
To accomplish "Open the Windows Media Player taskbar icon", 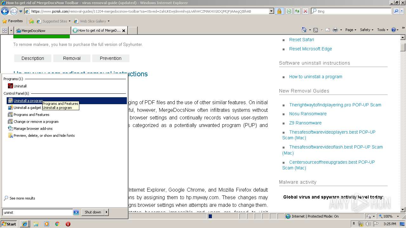I will 47,224.
